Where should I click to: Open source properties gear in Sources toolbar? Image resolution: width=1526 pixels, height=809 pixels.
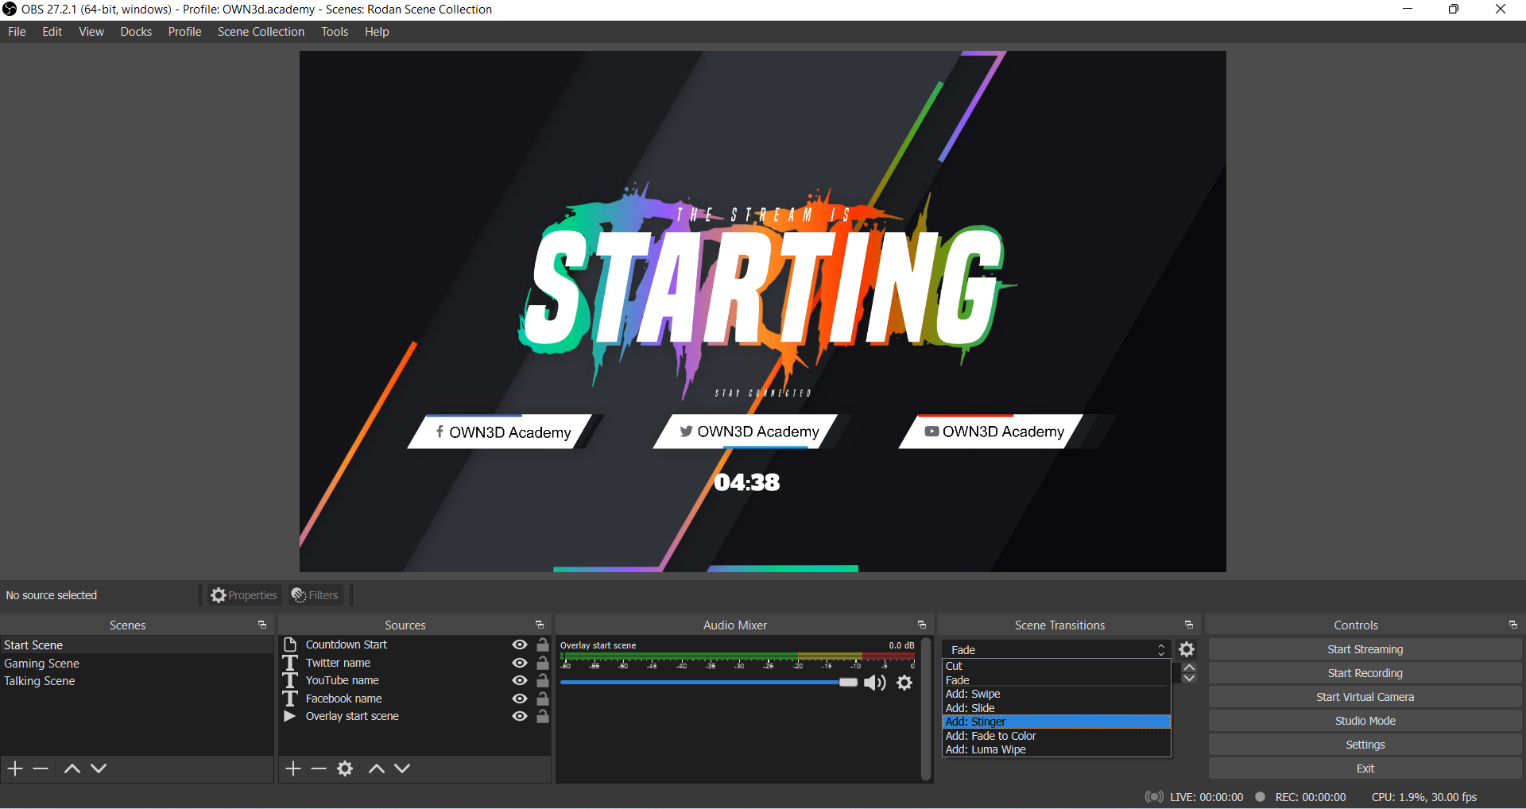[345, 768]
